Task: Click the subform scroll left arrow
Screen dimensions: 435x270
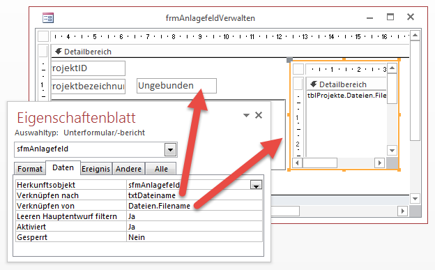Action: click(x=298, y=163)
